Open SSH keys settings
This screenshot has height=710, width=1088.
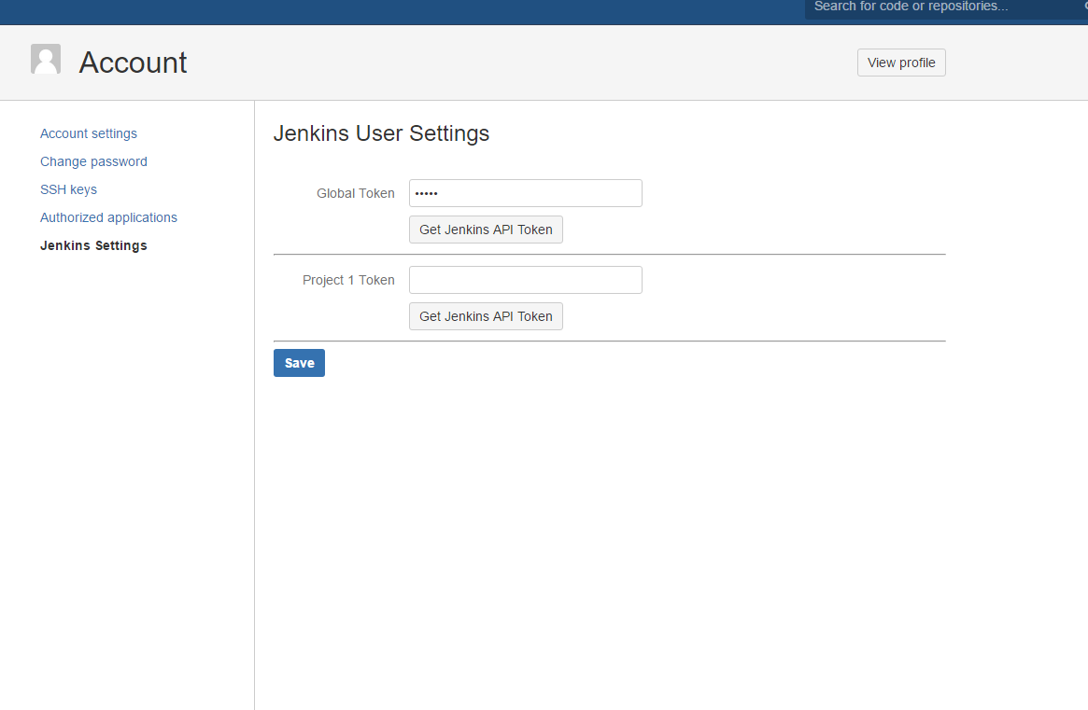tap(69, 189)
